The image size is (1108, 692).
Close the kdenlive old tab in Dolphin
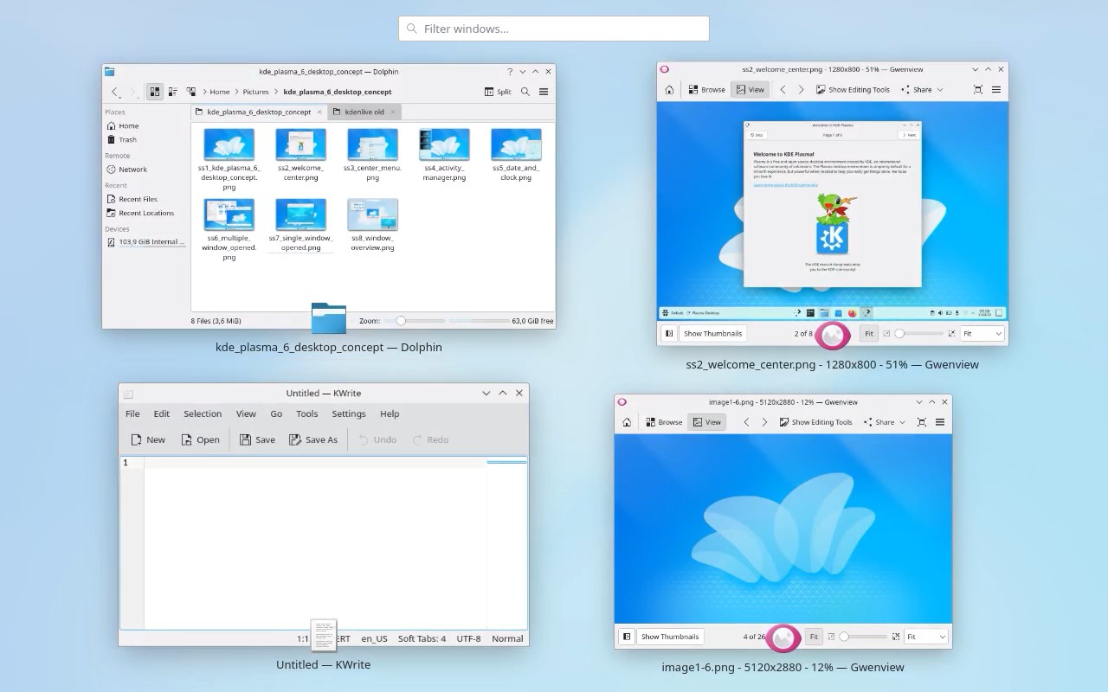point(393,112)
